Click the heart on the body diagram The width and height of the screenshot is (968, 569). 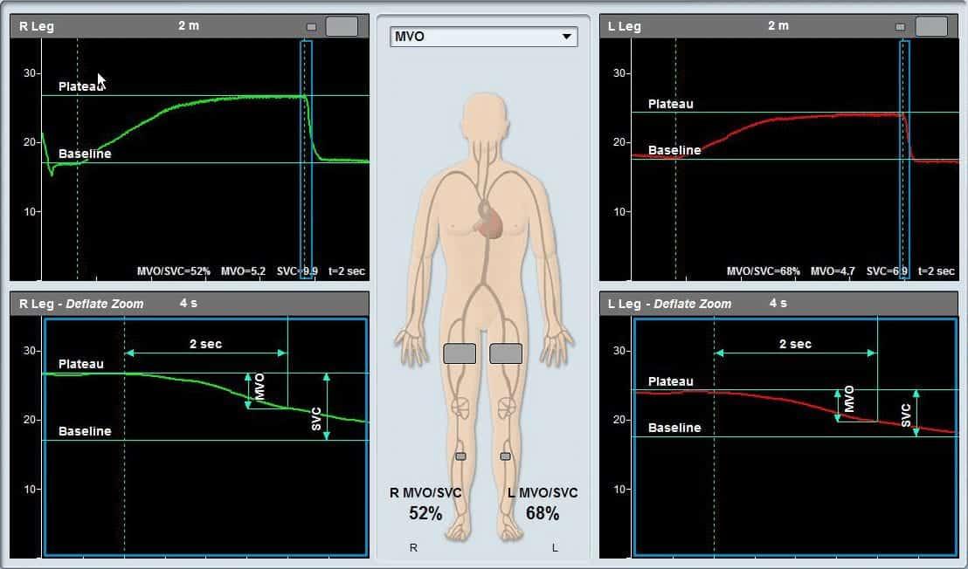coord(488,222)
